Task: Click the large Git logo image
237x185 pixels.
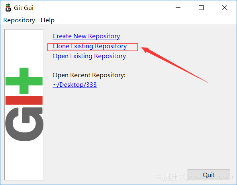Action: pos(24,105)
